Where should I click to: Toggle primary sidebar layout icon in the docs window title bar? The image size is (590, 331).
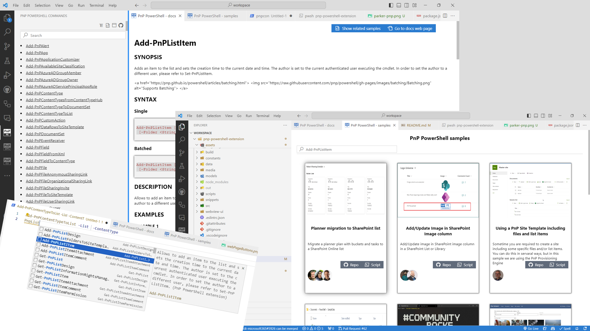(x=391, y=5)
